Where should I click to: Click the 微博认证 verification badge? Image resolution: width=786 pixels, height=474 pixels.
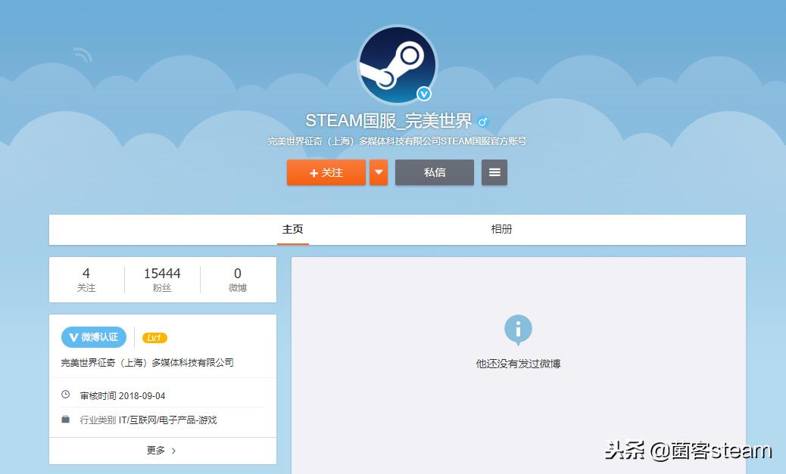pos(94,337)
